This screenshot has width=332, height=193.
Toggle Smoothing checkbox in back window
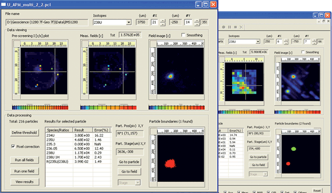tap(303, 52)
